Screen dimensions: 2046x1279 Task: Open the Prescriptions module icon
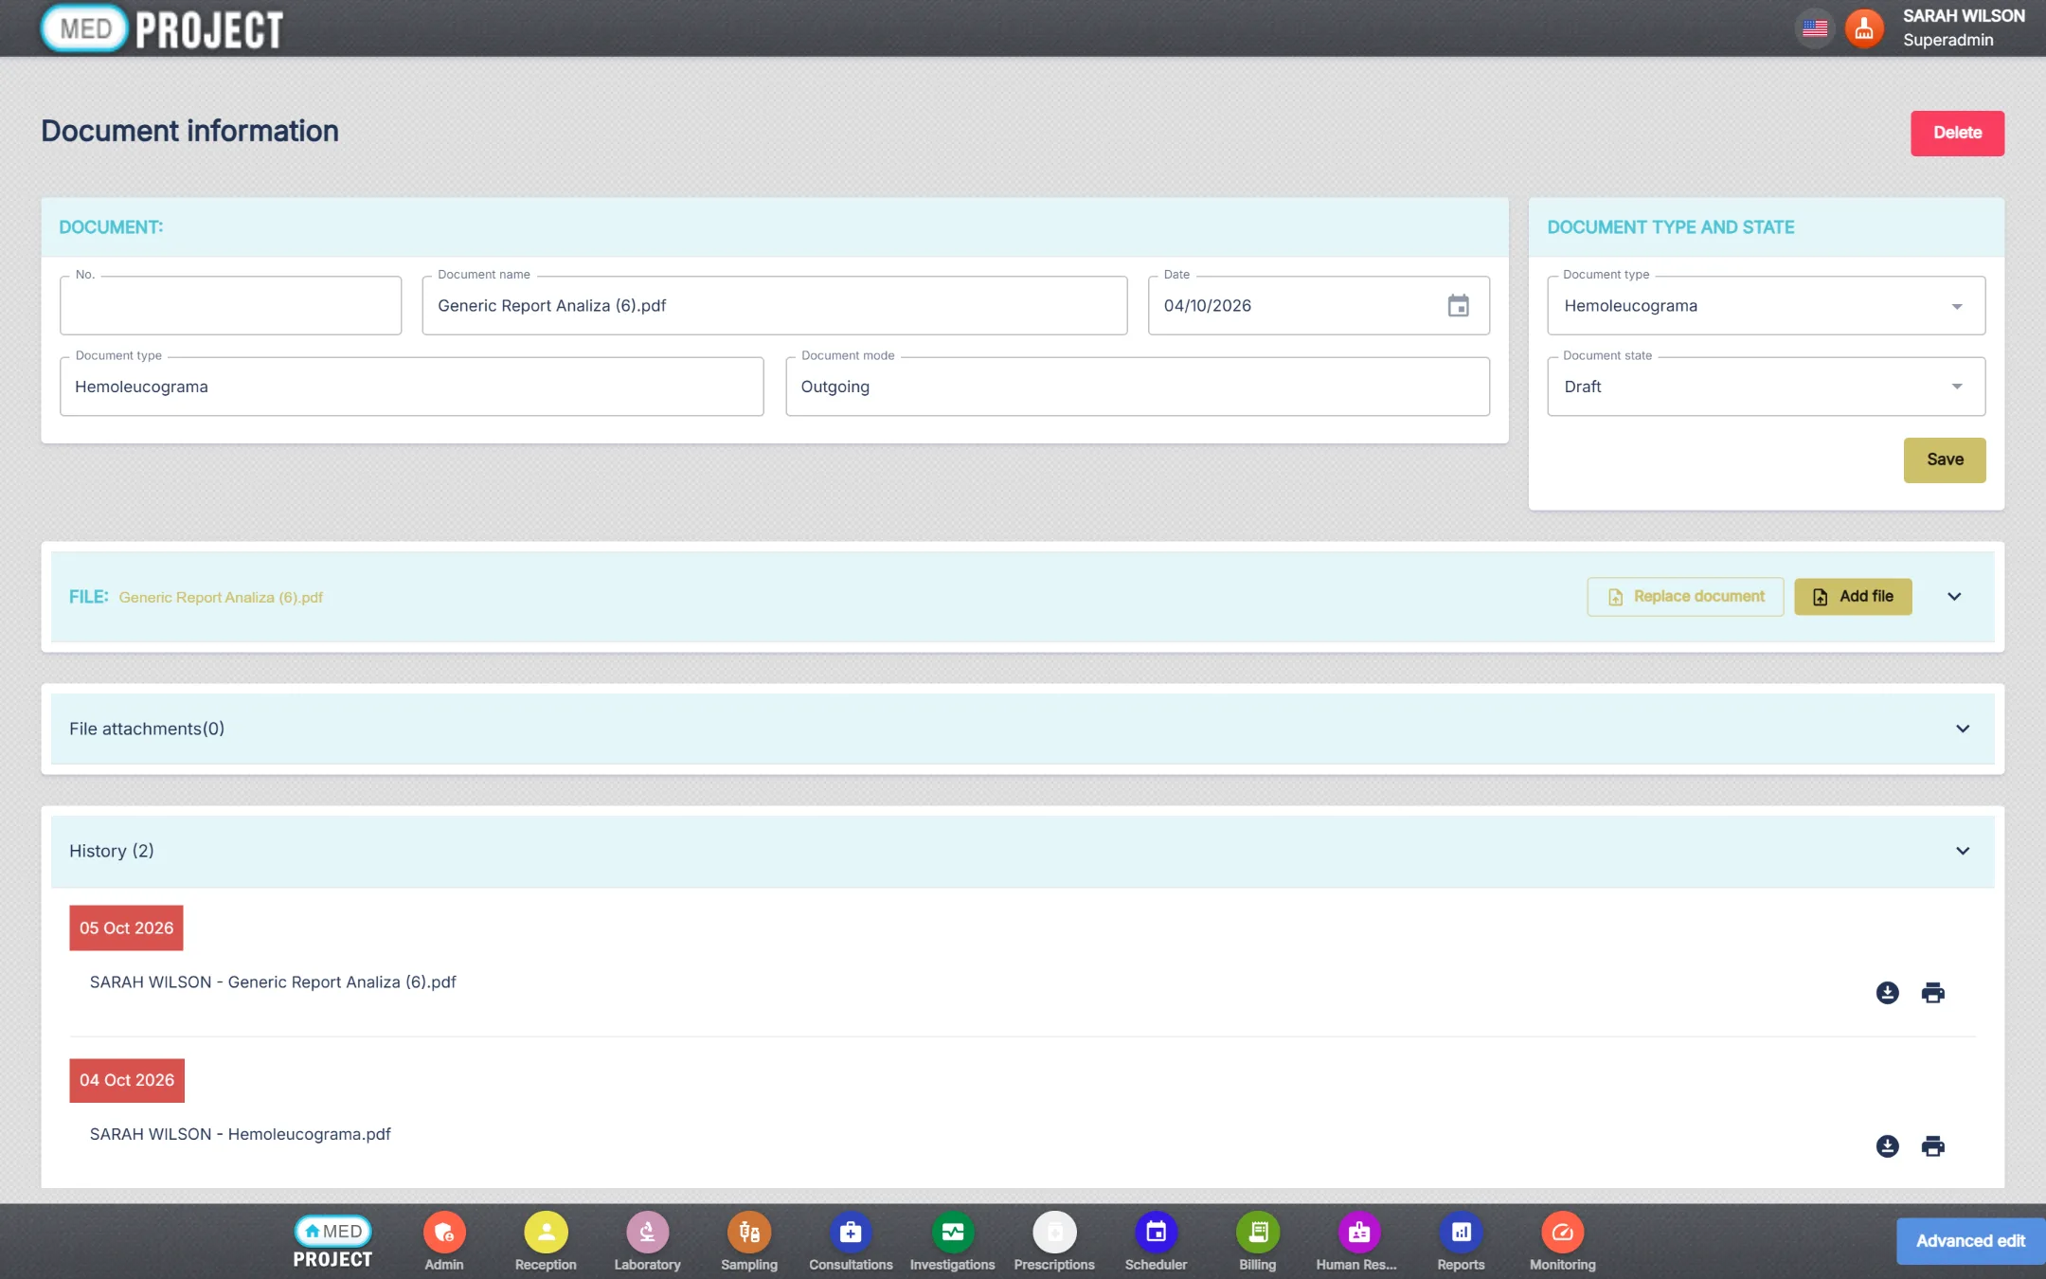coord(1054,1233)
